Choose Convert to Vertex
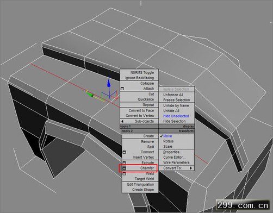The height and width of the screenshot is (213, 273). 139,116
